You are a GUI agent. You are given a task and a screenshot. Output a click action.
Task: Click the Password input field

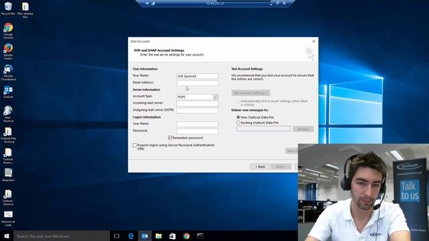pyautogui.click(x=197, y=131)
